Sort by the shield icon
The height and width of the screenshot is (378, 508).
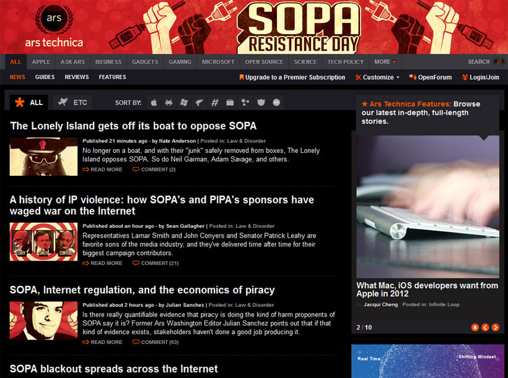261,103
